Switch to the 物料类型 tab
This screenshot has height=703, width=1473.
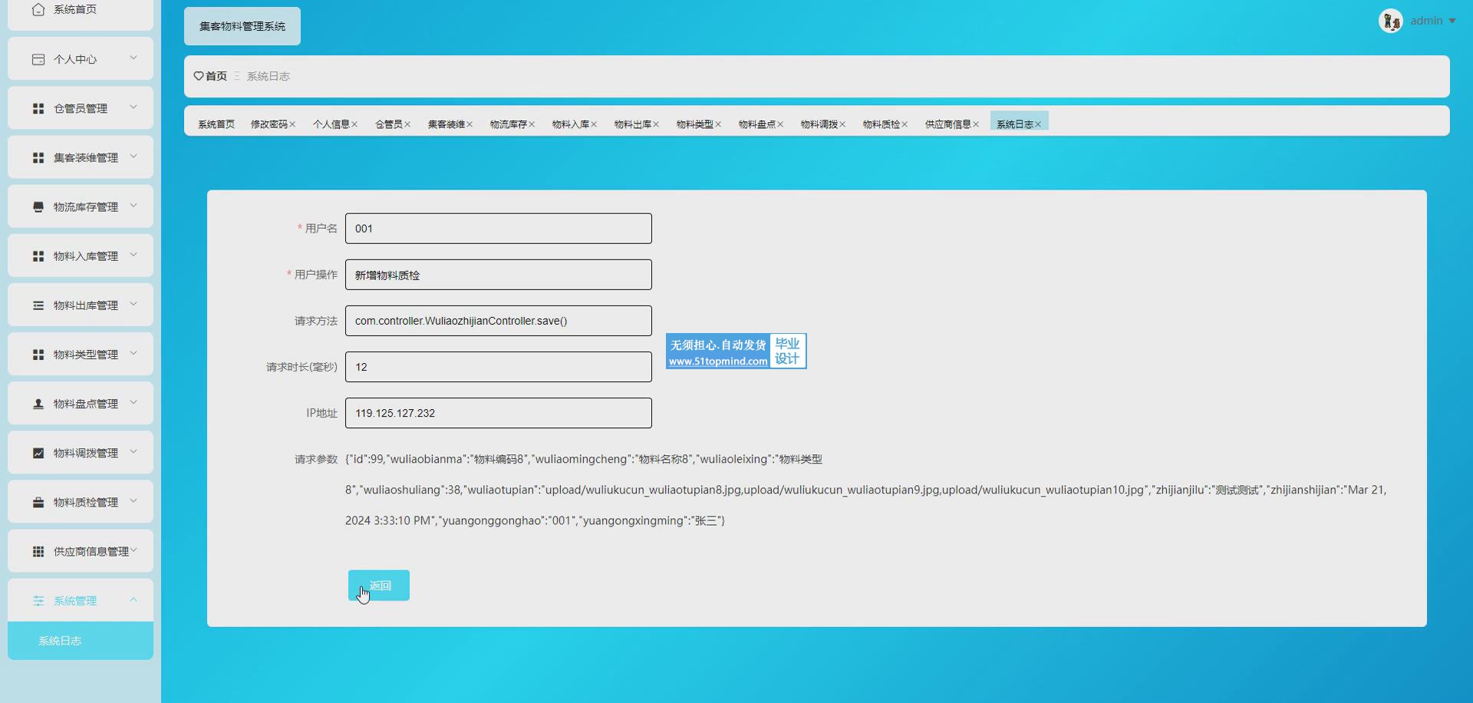point(694,124)
